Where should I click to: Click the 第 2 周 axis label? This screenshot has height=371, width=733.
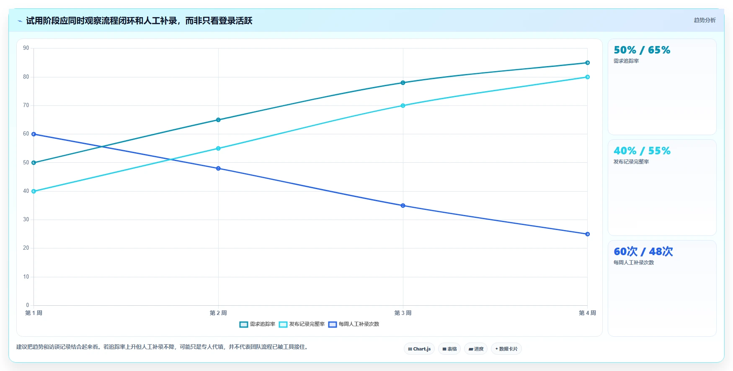click(218, 313)
